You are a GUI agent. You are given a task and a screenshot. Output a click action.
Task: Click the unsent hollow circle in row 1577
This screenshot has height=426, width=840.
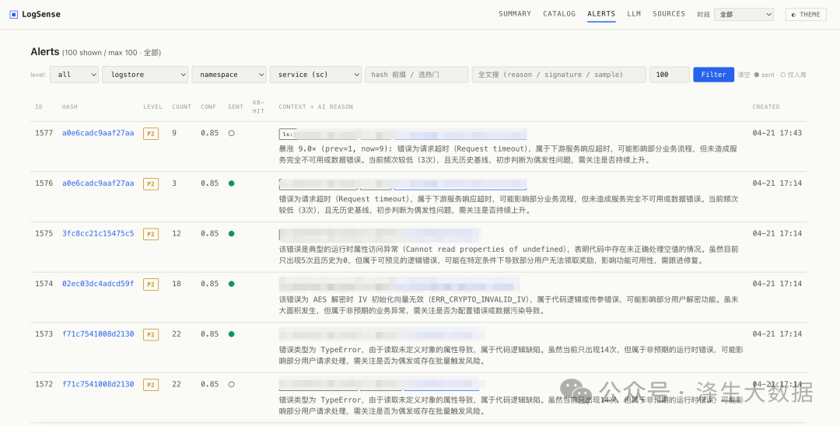[232, 133]
